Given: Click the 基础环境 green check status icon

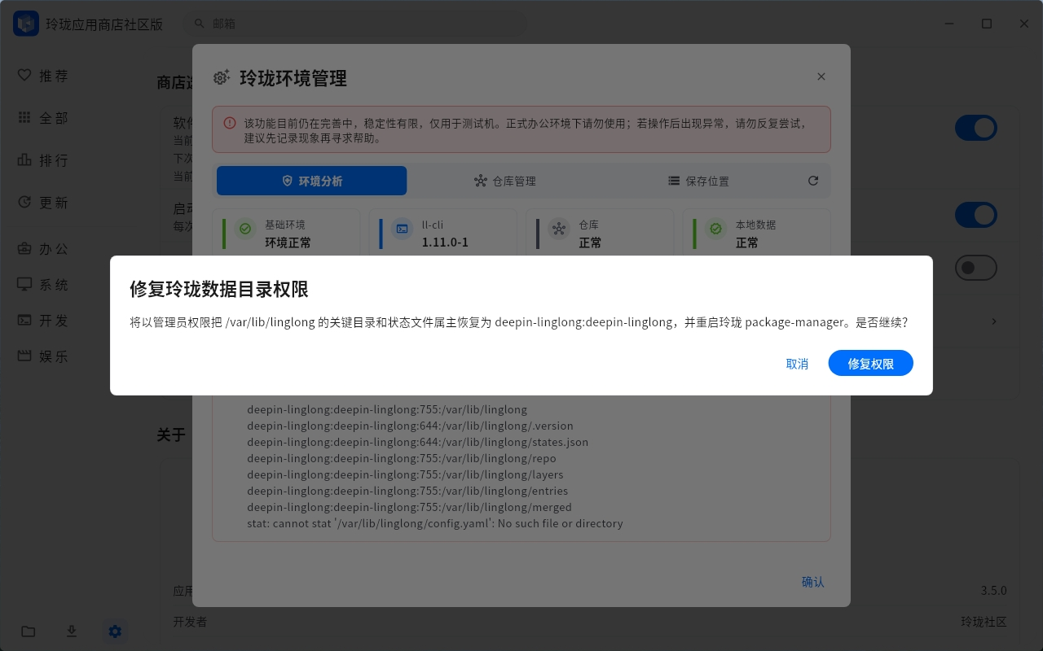Looking at the screenshot, I should tap(245, 229).
